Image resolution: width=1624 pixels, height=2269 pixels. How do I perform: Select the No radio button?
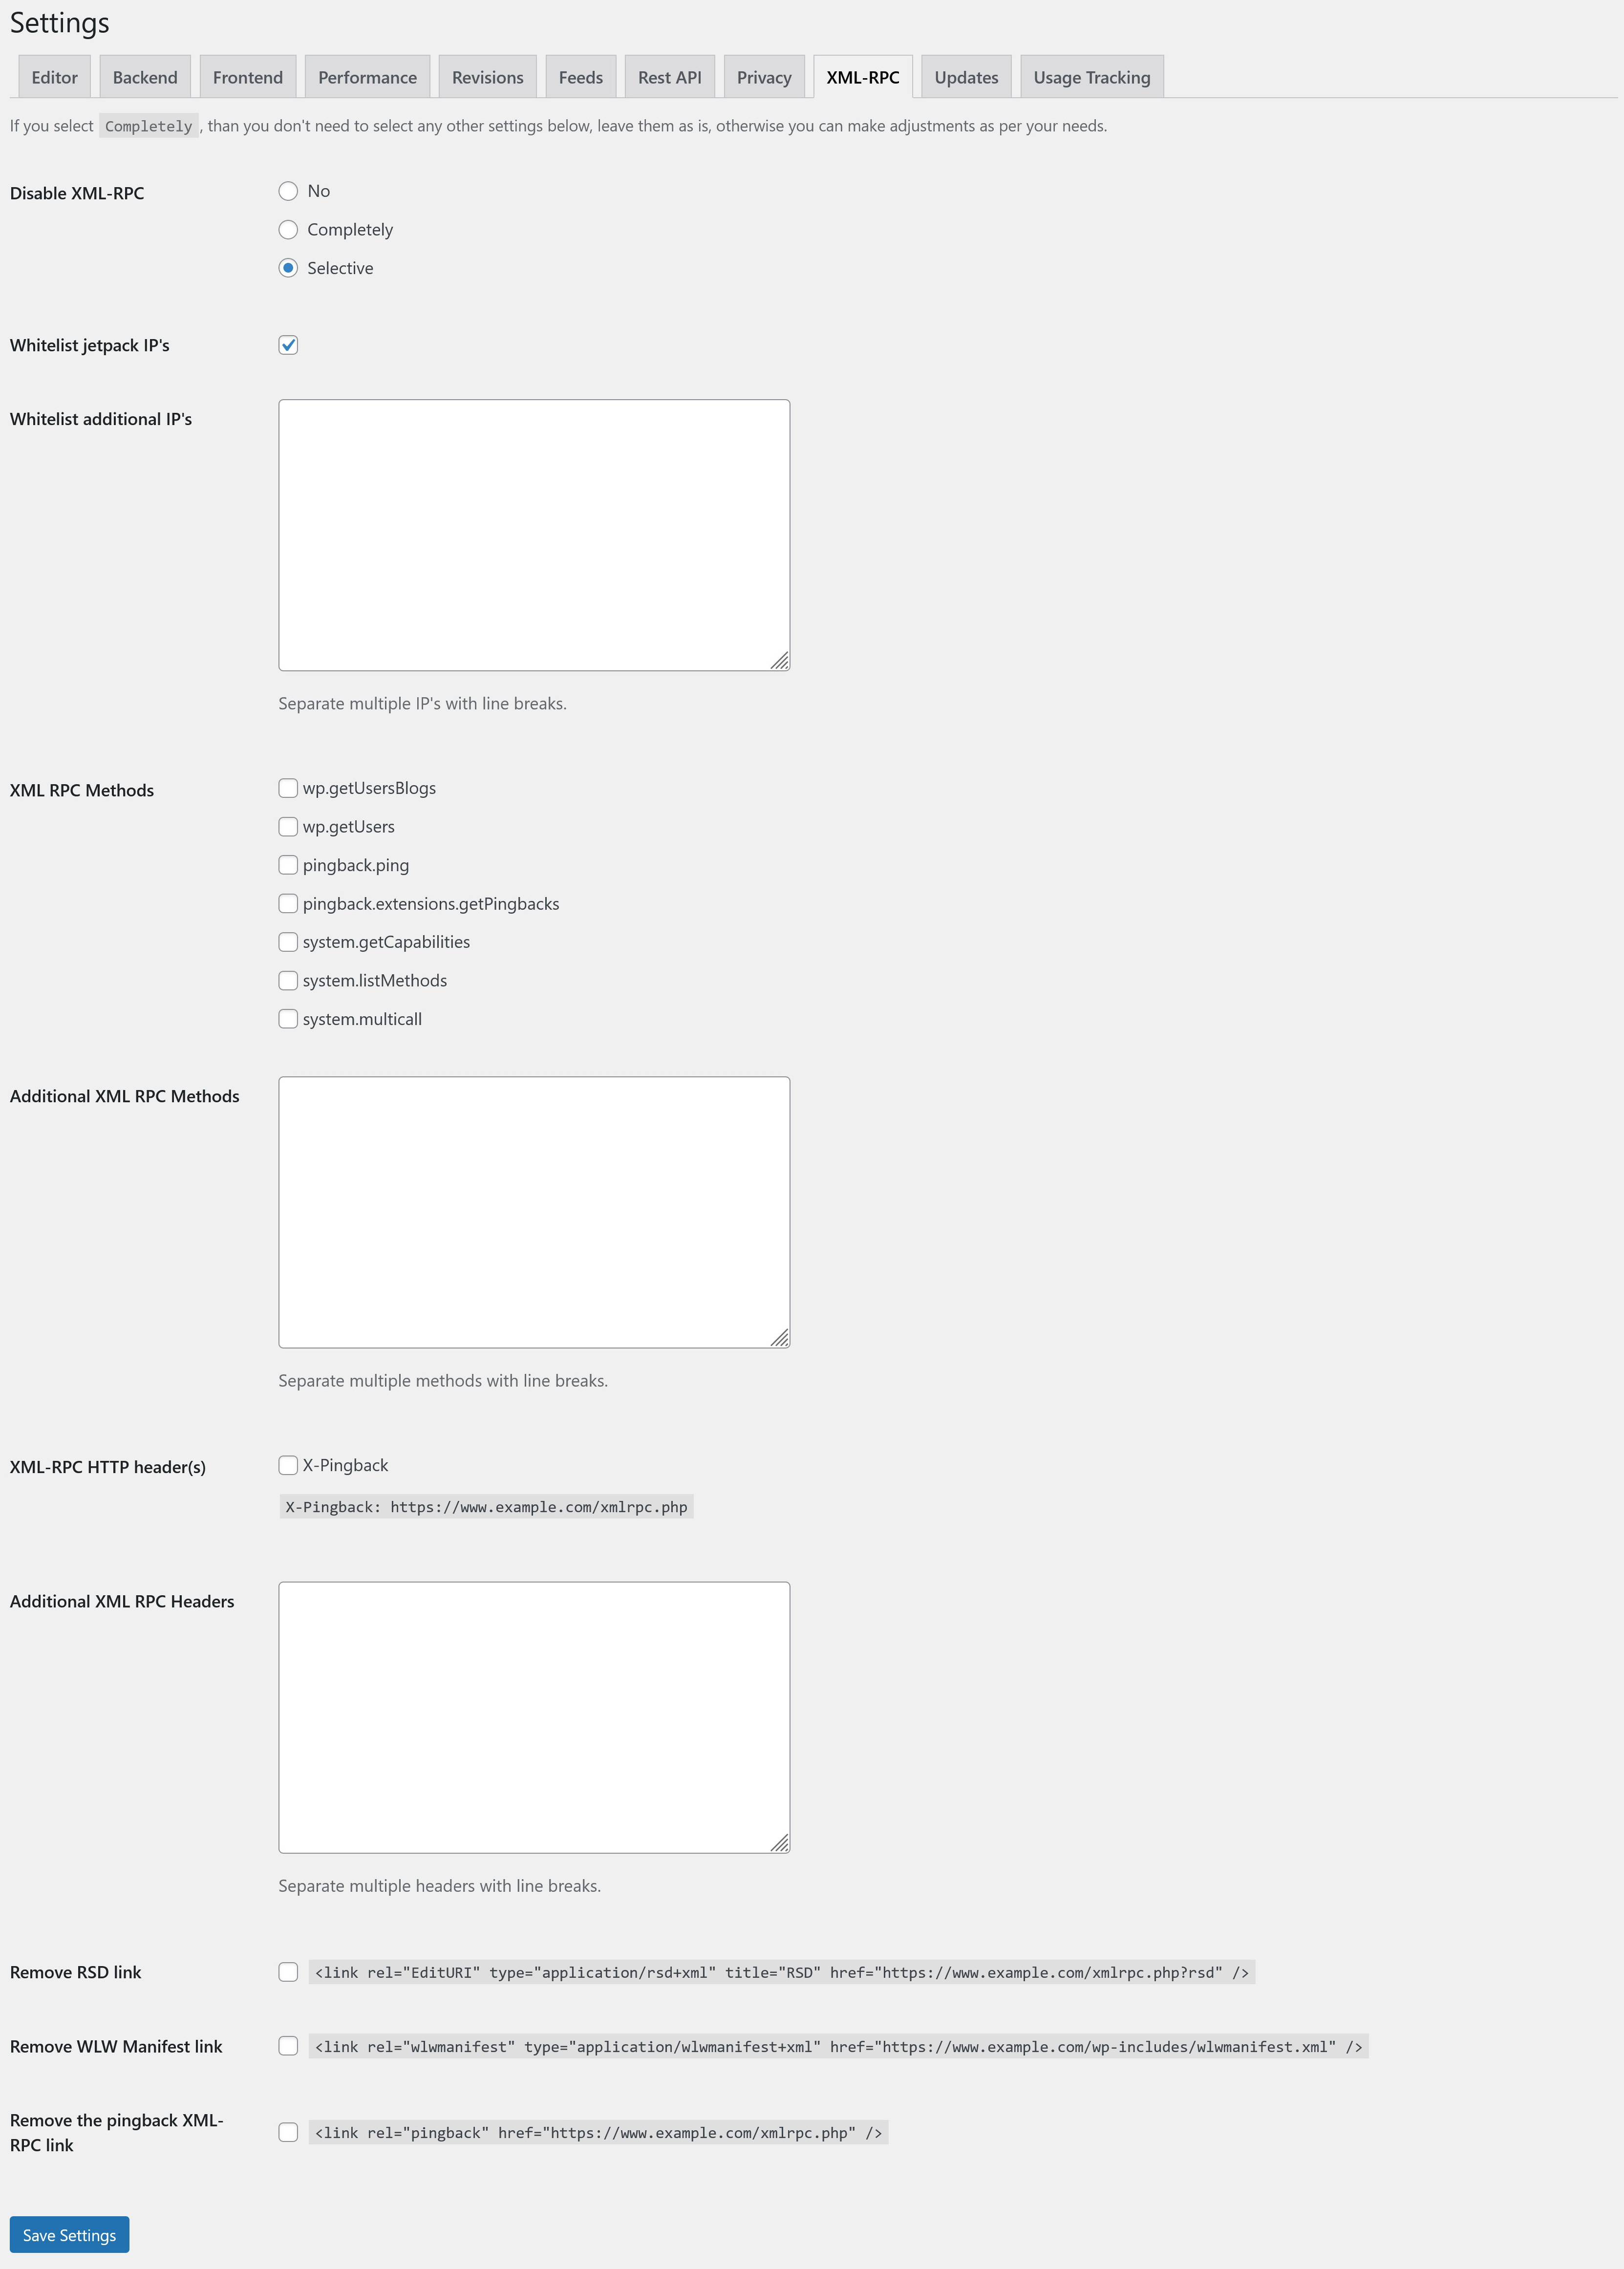click(x=286, y=190)
